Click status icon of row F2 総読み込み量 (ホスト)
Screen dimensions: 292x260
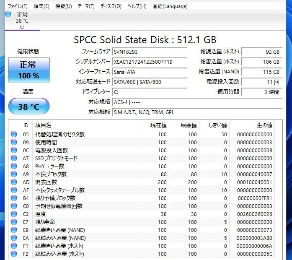click(x=14, y=254)
